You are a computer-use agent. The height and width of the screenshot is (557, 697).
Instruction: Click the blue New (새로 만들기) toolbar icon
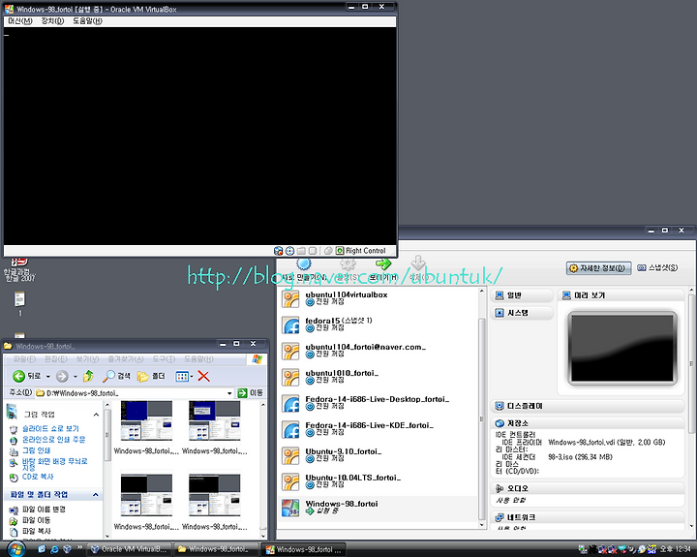[304, 264]
